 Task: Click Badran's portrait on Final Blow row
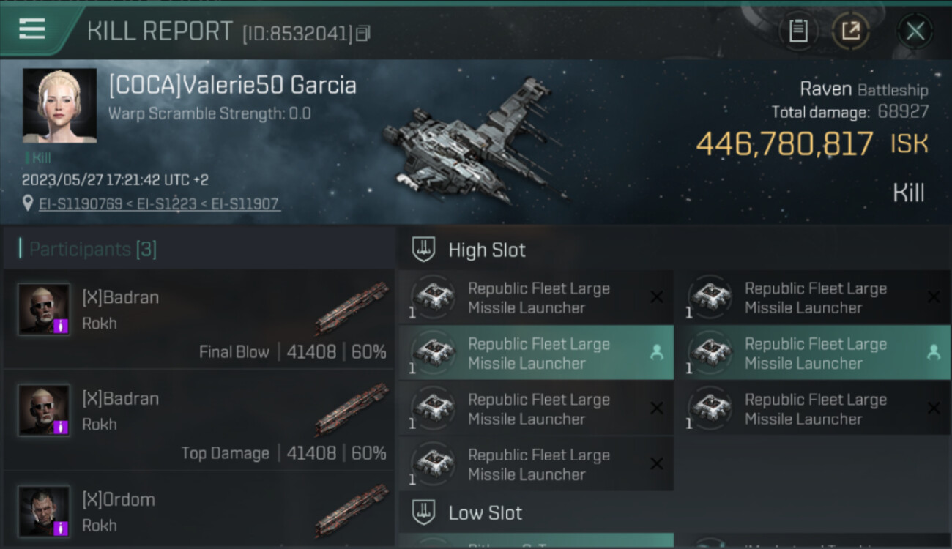coord(44,309)
